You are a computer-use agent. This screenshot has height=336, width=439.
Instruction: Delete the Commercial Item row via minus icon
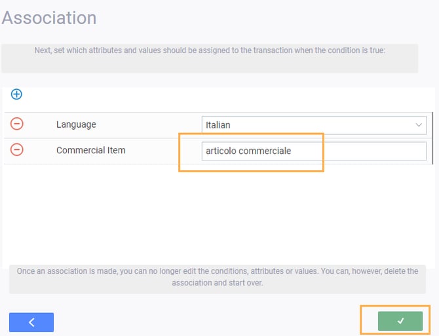click(17, 150)
